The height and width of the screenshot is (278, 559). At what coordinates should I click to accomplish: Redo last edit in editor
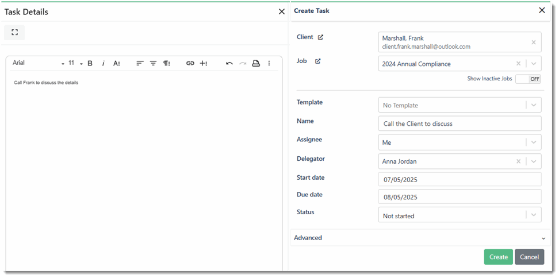point(243,63)
